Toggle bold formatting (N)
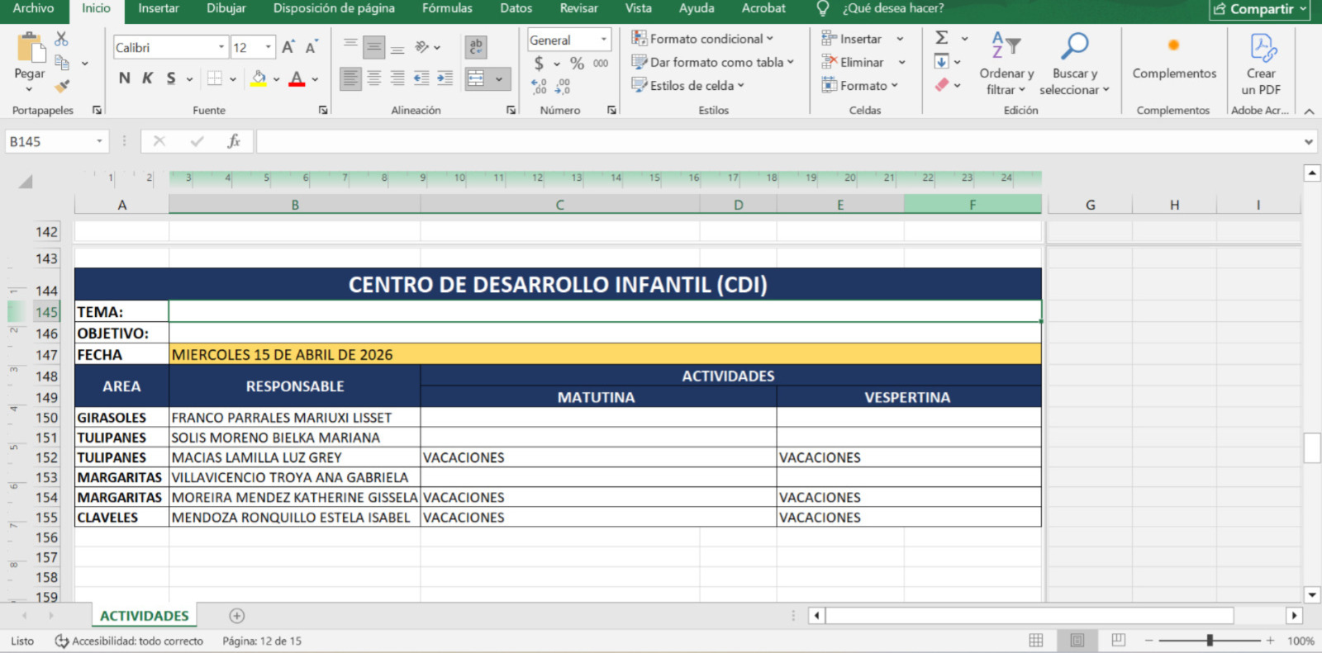This screenshot has width=1322, height=653. tap(124, 78)
